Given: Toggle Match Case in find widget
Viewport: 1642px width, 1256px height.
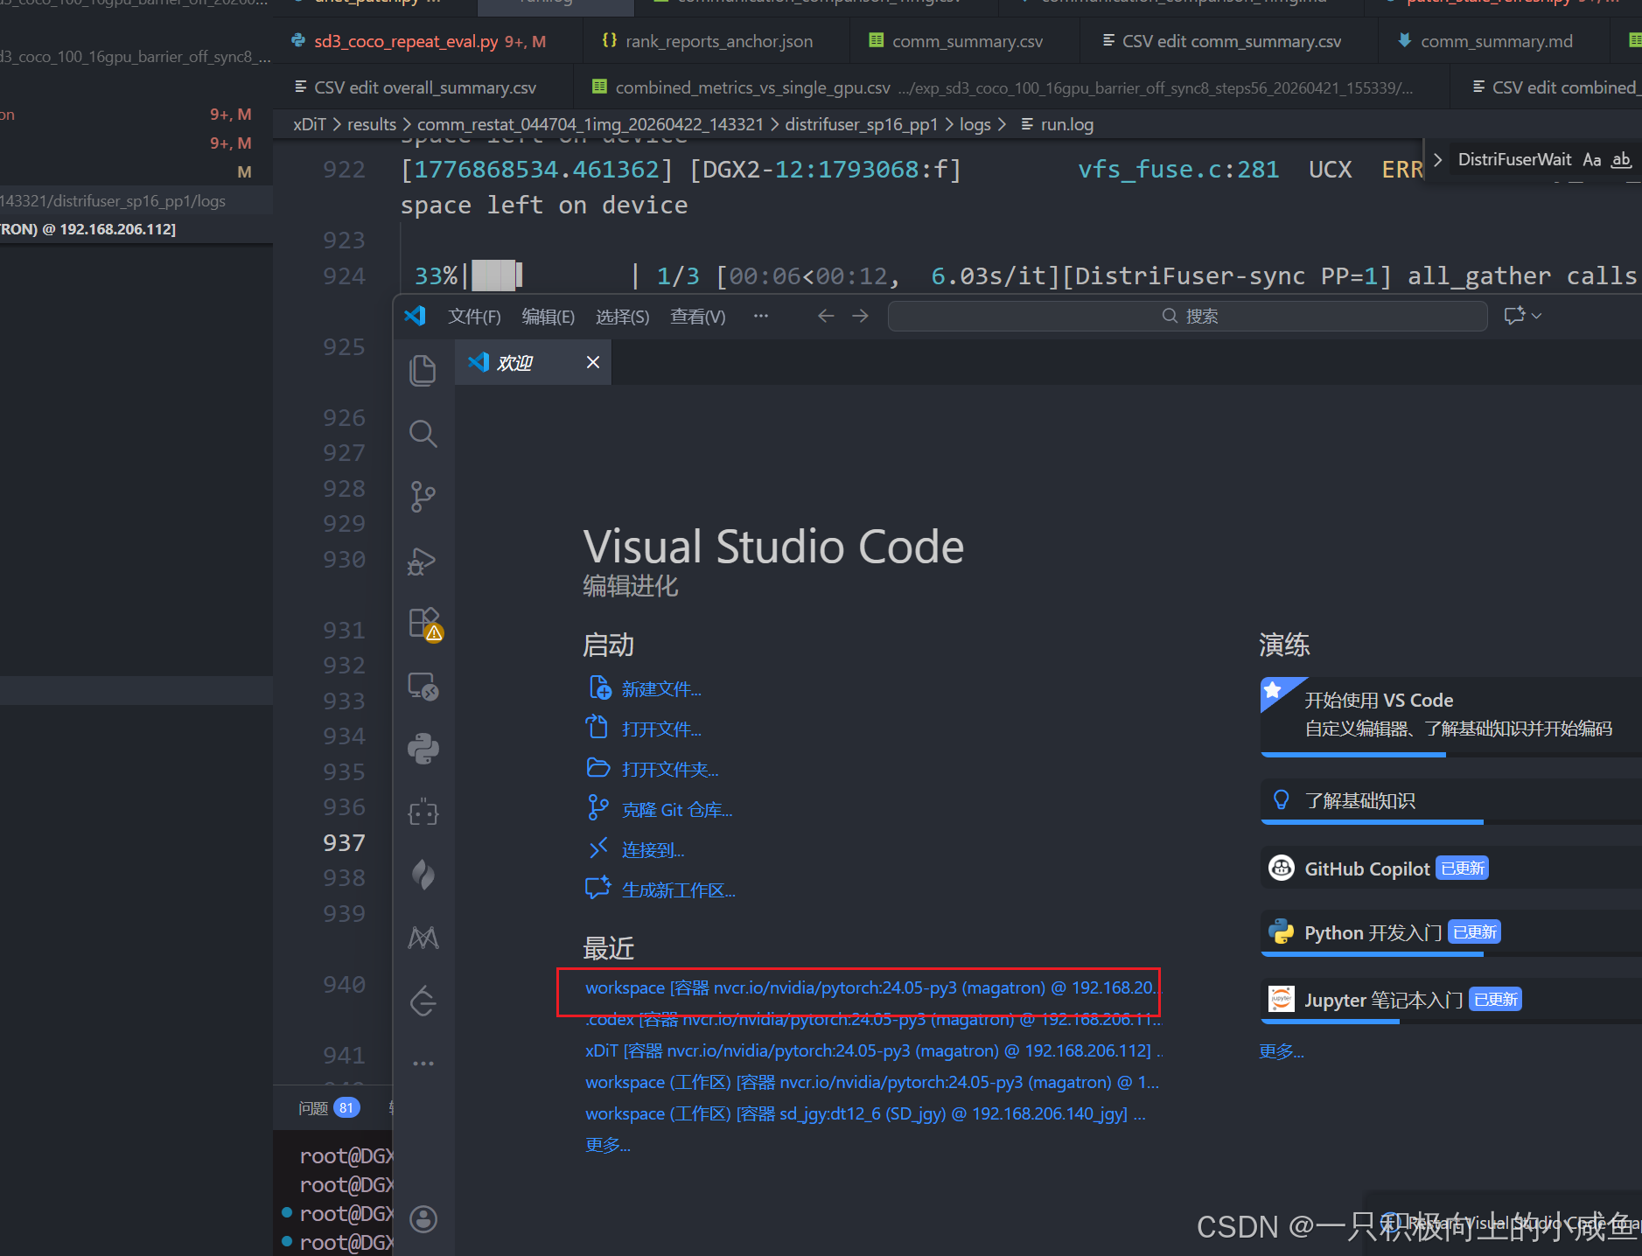Looking at the screenshot, I should (1592, 159).
